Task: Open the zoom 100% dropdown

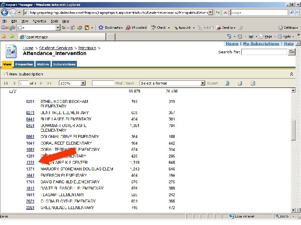Action: tap(83, 83)
